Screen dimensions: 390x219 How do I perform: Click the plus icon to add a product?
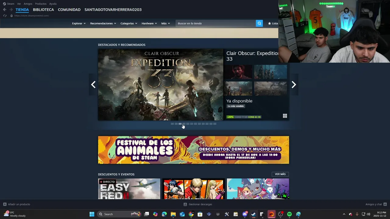click(5, 204)
